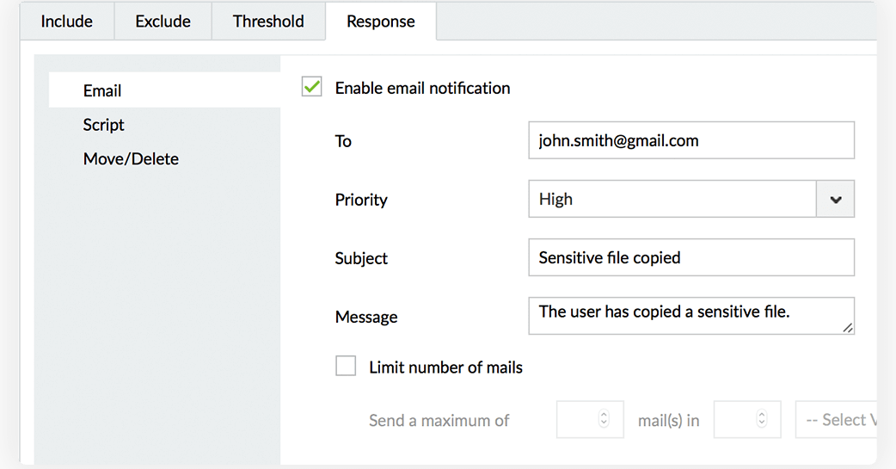Choose the Move/Delete response option
Viewport: 896px width, 469px height.
tap(131, 159)
